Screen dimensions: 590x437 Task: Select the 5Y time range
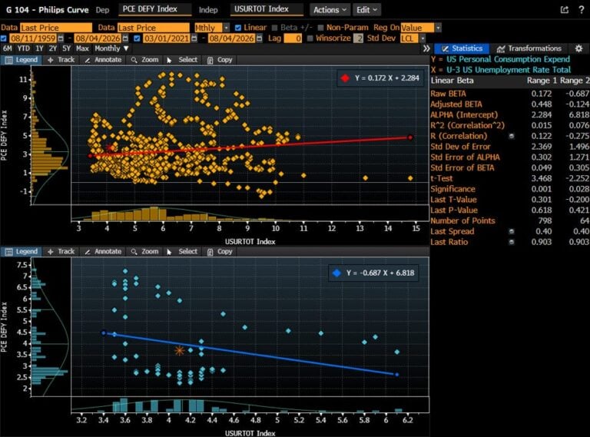pyautogui.click(x=66, y=48)
